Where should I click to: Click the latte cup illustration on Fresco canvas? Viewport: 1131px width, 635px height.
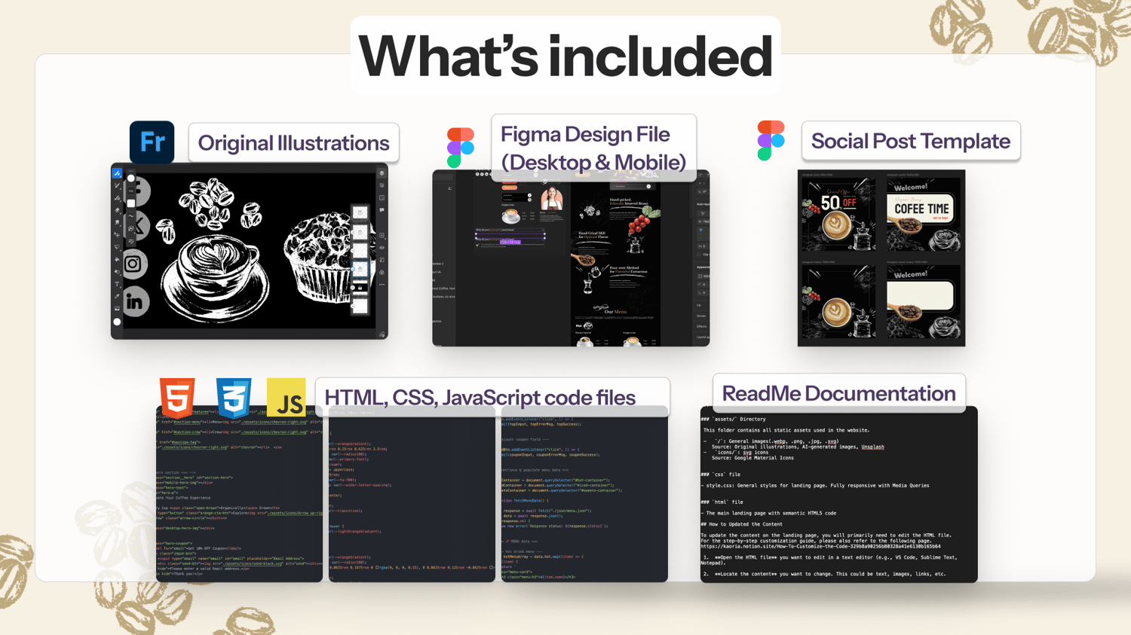[x=215, y=275]
